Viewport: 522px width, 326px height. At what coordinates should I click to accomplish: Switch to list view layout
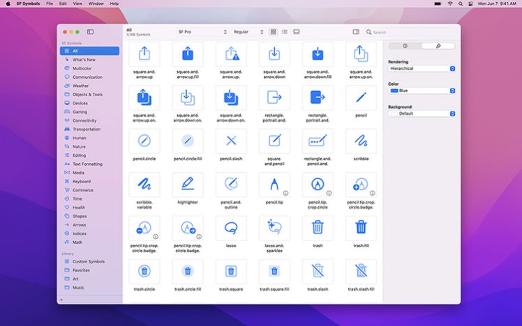point(285,32)
